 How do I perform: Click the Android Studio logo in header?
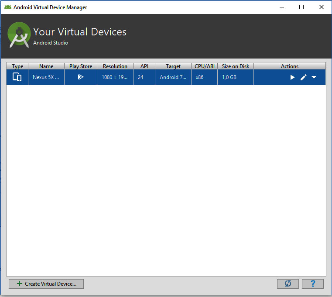point(19,35)
